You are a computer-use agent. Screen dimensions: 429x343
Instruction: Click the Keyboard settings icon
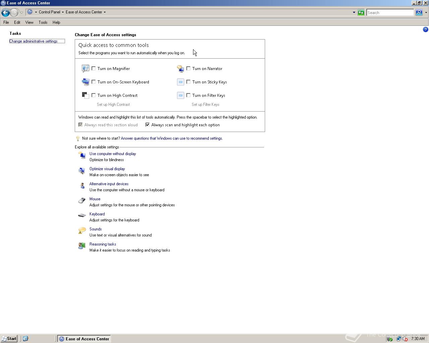pos(82,215)
